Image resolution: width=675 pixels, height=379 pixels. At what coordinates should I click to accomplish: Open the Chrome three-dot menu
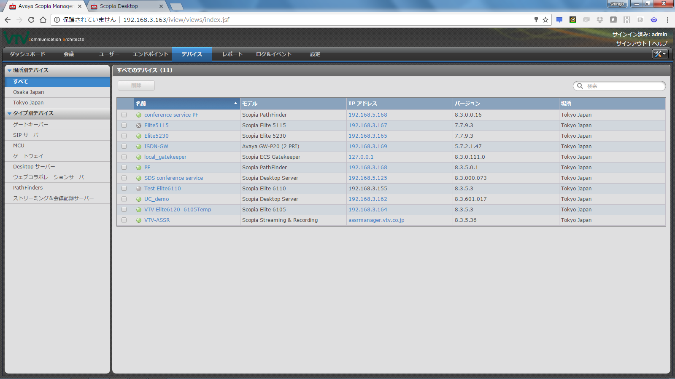[667, 20]
